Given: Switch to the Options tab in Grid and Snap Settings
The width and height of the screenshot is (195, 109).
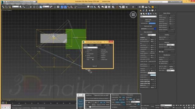Looking at the screenshot, I should pyautogui.click(x=91, y=45).
